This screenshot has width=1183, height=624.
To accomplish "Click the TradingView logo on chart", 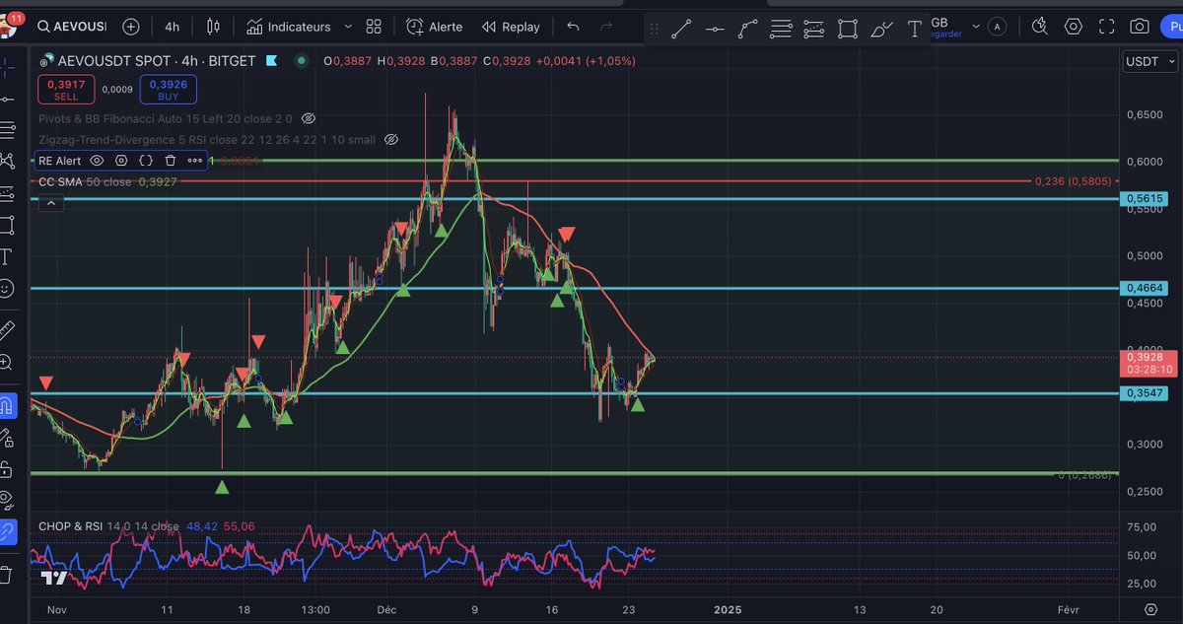I will point(54,579).
